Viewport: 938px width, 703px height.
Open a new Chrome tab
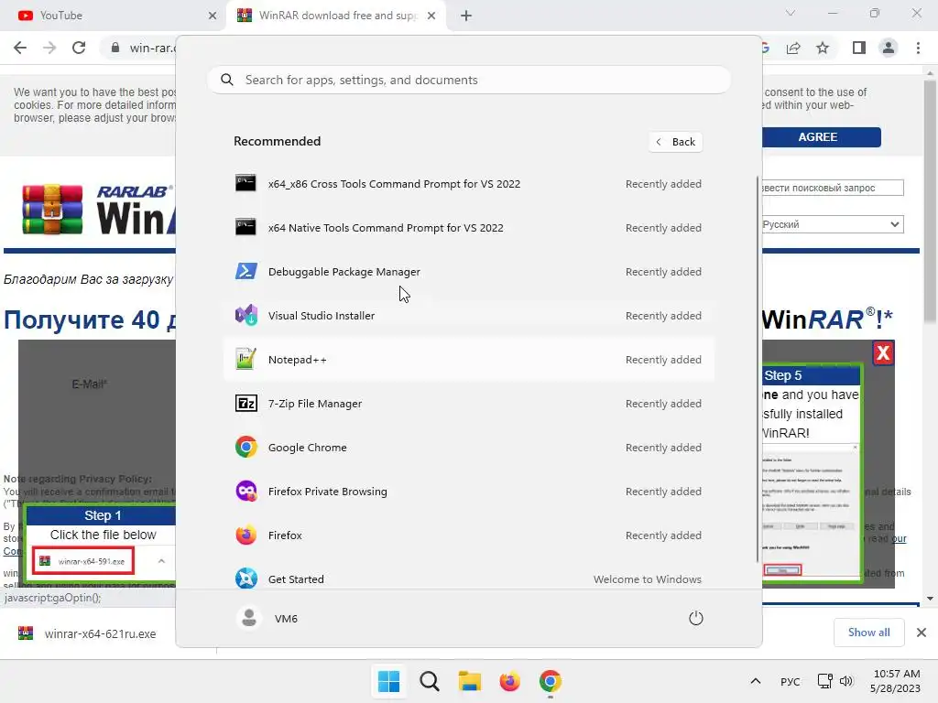tap(466, 16)
